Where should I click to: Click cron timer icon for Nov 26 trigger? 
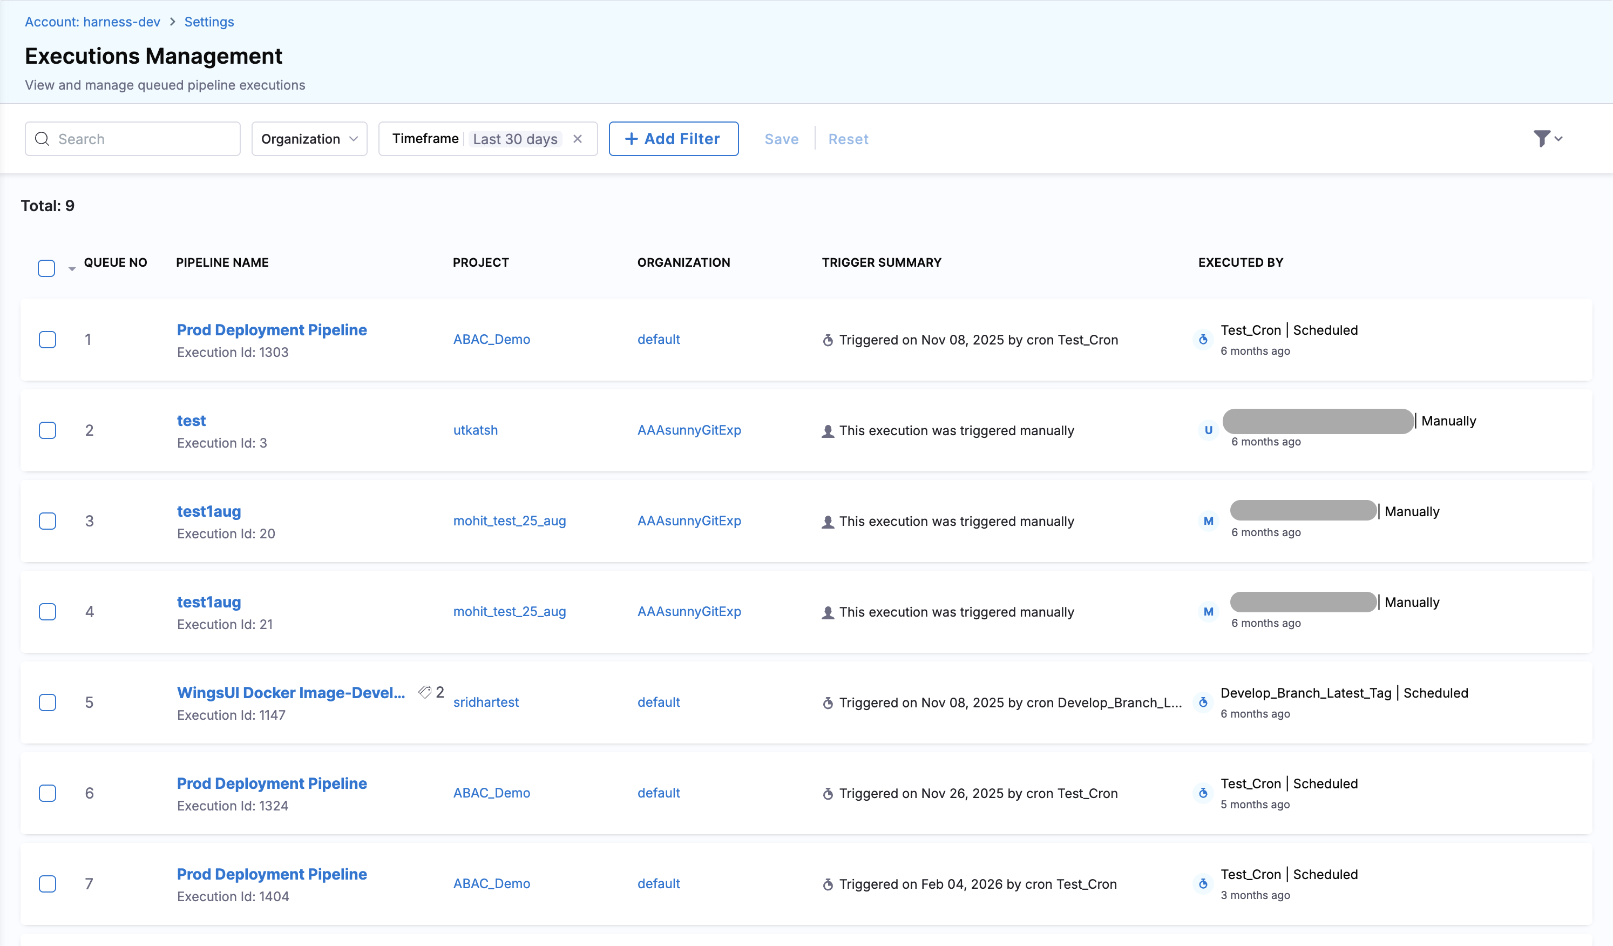(828, 794)
